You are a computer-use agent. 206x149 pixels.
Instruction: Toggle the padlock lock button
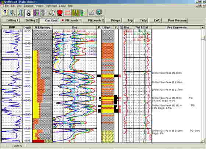29,13
